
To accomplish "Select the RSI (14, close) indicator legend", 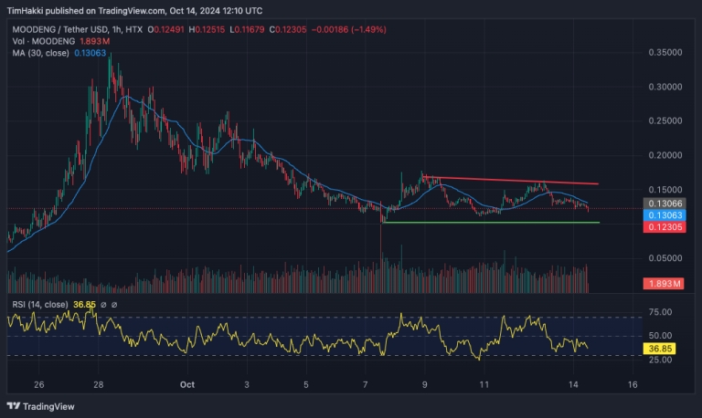I will tap(40, 305).
